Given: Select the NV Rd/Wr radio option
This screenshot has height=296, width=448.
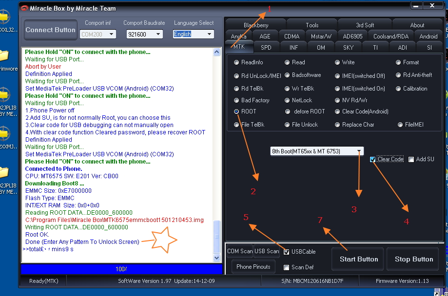Looking at the screenshot, I should [x=337, y=100].
